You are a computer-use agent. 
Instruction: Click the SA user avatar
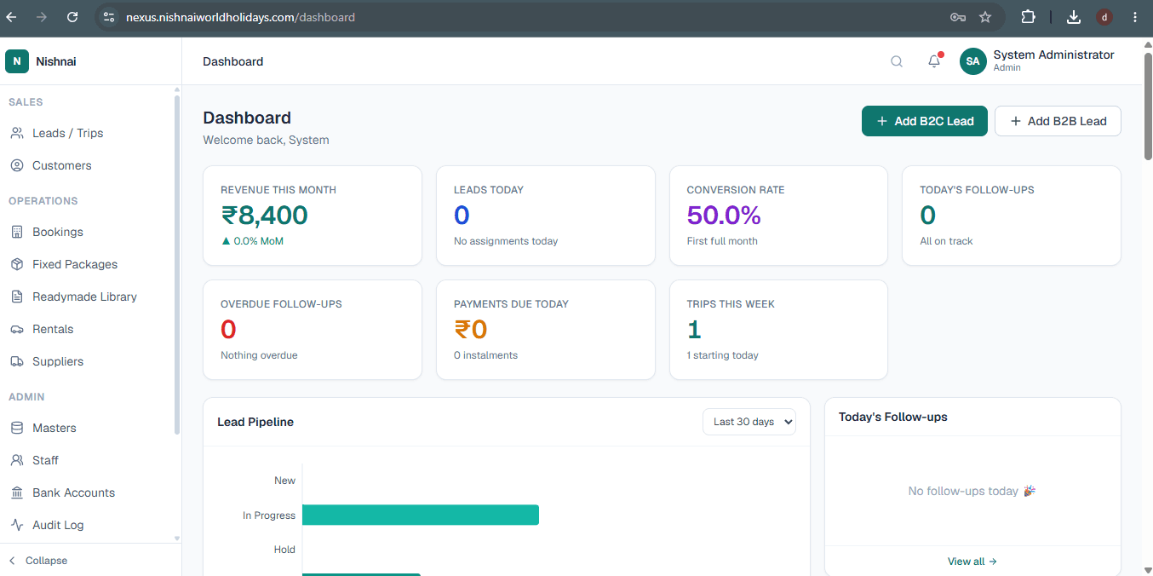tap(973, 61)
